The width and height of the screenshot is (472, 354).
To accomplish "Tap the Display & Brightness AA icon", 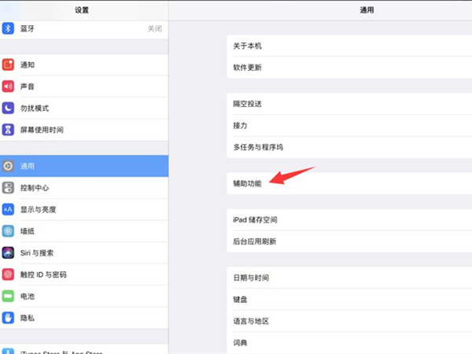I will tap(9, 209).
